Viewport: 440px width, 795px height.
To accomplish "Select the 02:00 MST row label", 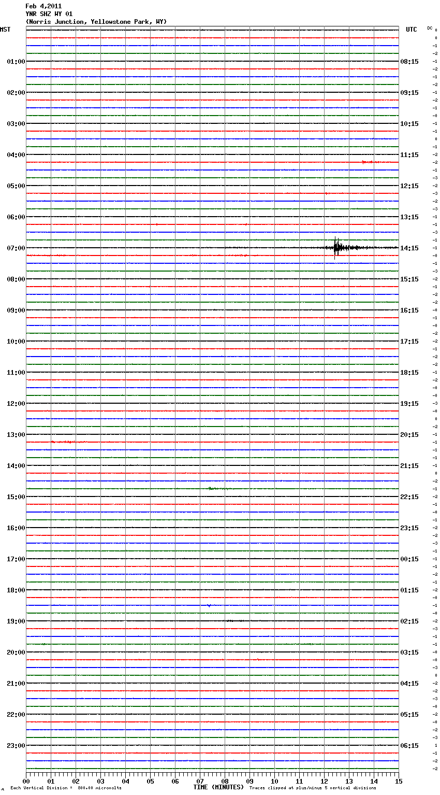I will pos(16,93).
